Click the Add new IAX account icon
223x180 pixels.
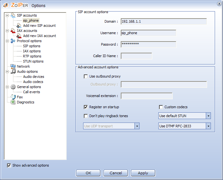click(19, 36)
